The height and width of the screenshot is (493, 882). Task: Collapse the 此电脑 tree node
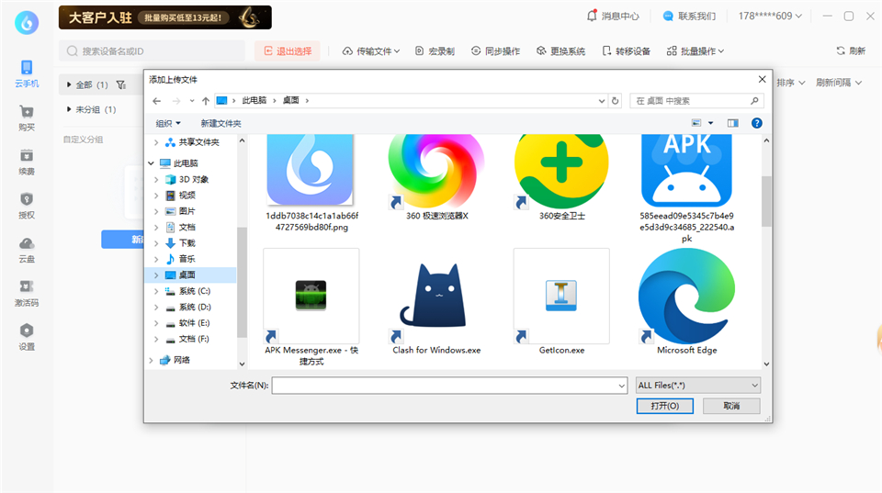151,163
